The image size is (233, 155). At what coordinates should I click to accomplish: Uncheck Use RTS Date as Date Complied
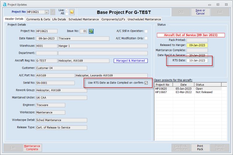tap(146, 83)
